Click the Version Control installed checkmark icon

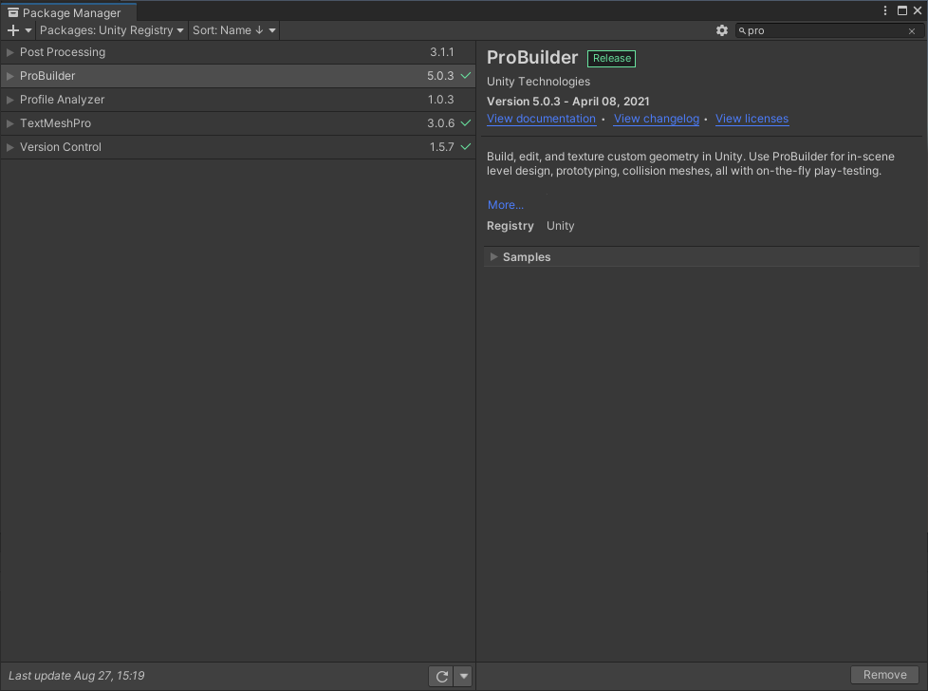pyautogui.click(x=466, y=147)
